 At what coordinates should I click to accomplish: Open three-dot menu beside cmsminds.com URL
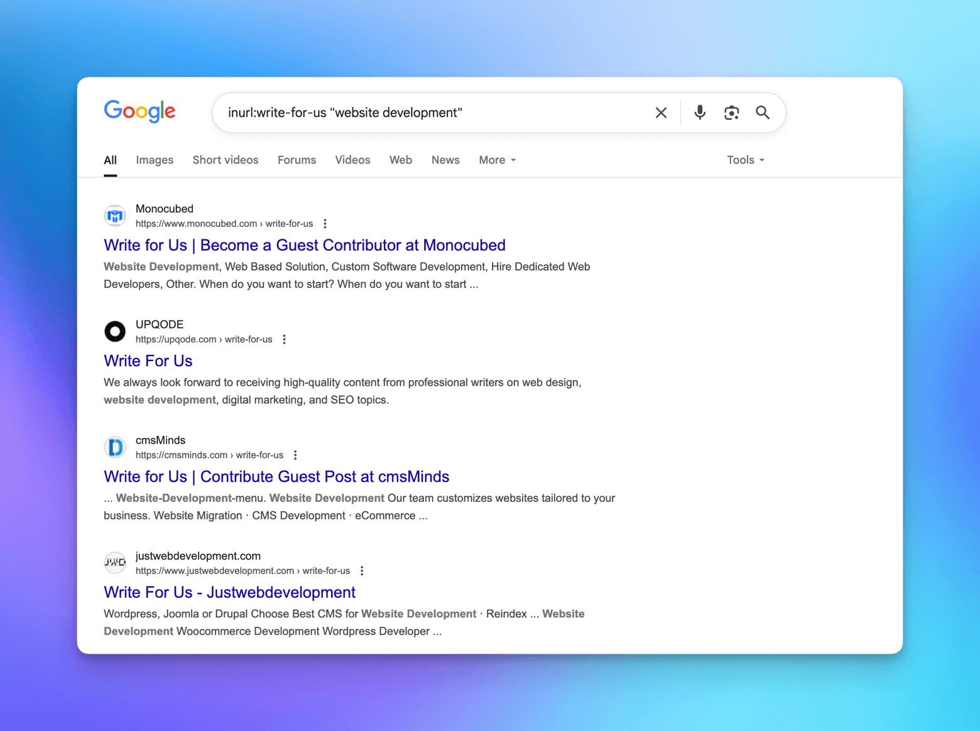(x=295, y=455)
